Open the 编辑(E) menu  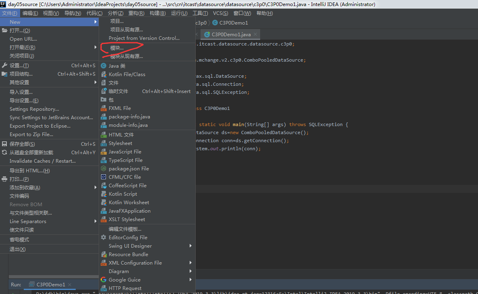pos(30,13)
